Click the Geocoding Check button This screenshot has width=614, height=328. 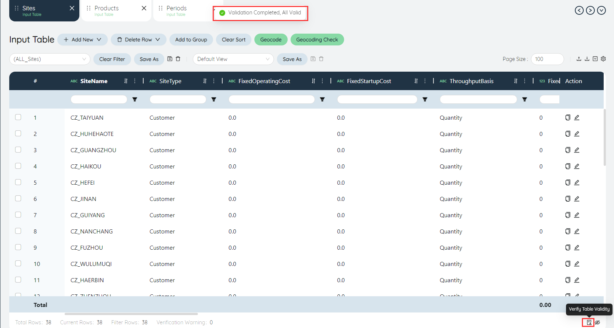point(317,40)
